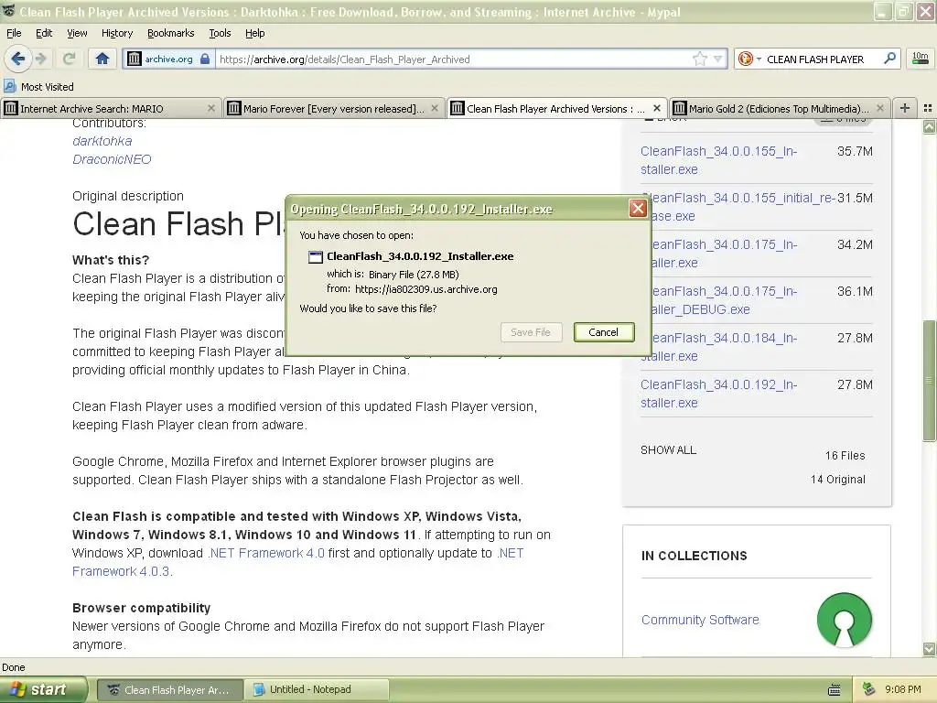This screenshot has height=703, width=937.
Task: Click the 9:08 PM system clock
Action: [x=902, y=689]
